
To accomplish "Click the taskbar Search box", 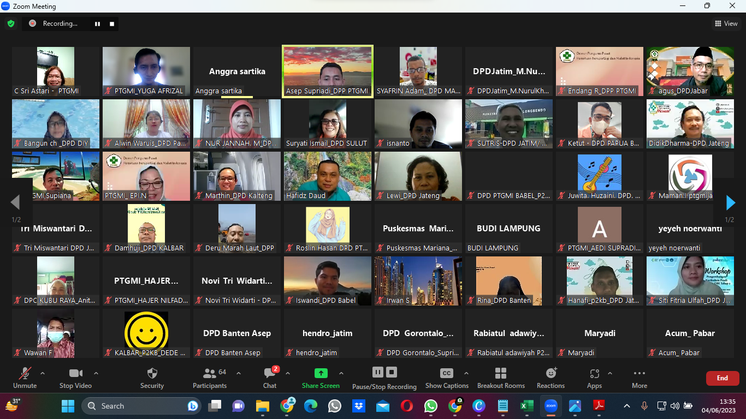I will pyautogui.click(x=142, y=406).
